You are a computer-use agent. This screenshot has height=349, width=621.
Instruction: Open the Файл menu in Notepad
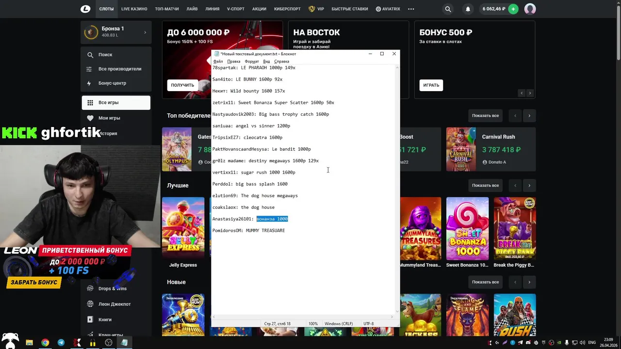[218, 62]
